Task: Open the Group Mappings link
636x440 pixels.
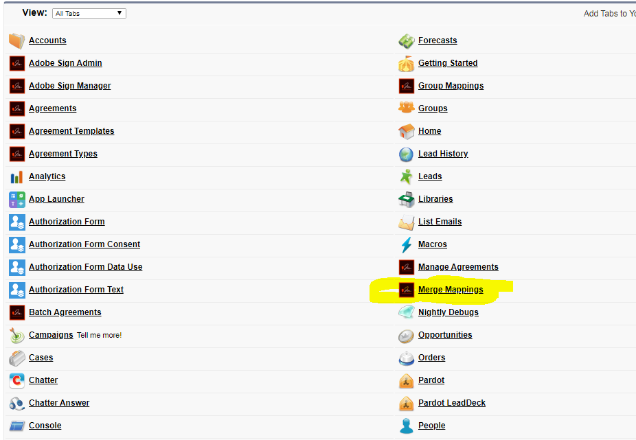Action: coord(451,86)
